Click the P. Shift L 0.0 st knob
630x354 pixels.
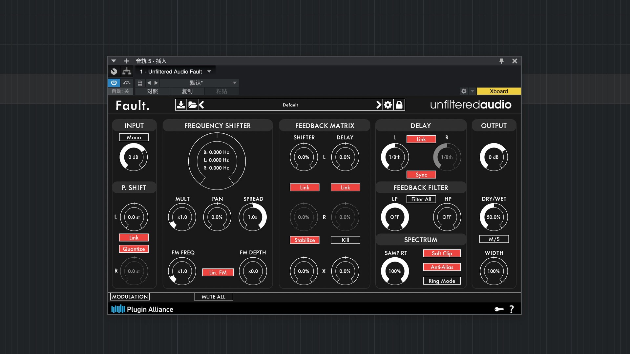click(x=134, y=217)
